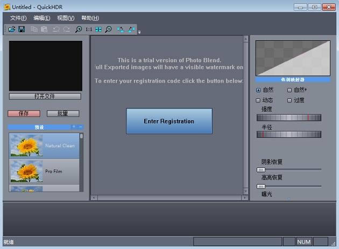Click the zoom in magnifier icon
This screenshot has width=339, height=249.
(x=78, y=29)
